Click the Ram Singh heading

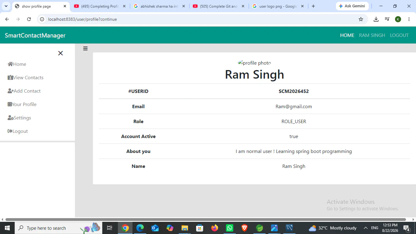pos(254,74)
